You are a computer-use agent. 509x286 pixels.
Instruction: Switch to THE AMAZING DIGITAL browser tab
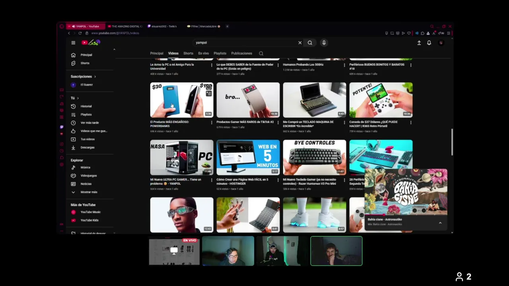[x=125, y=26]
